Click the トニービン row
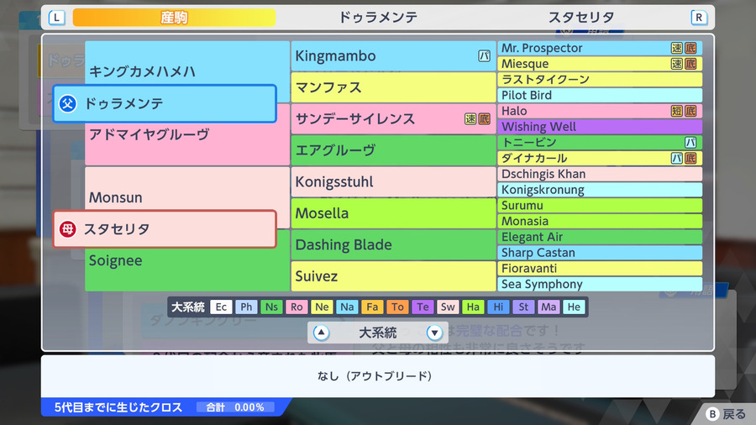The image size is (756, 425). pyautogui.click(x=599, y=143)
